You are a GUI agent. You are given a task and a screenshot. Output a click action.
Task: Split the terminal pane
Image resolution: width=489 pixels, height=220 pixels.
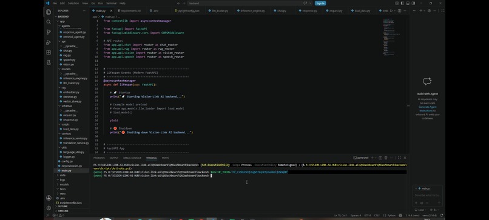coord(380,158)
